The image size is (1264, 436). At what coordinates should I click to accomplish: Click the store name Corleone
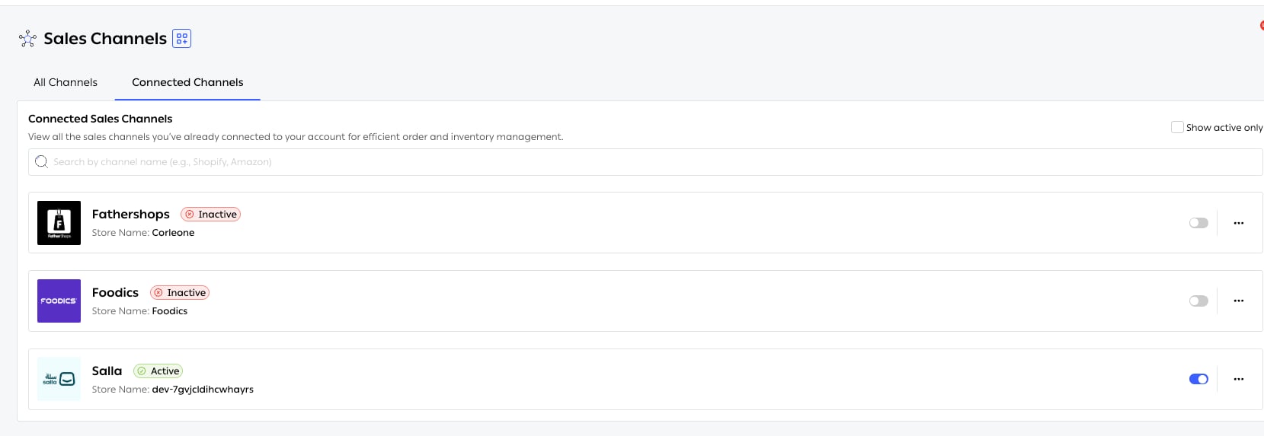(173, 233)
